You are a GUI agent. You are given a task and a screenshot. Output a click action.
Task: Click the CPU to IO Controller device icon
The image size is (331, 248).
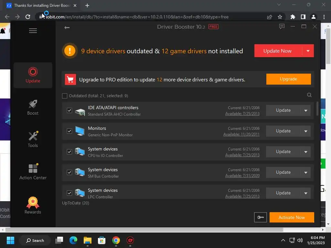click(x=80, y=152)
